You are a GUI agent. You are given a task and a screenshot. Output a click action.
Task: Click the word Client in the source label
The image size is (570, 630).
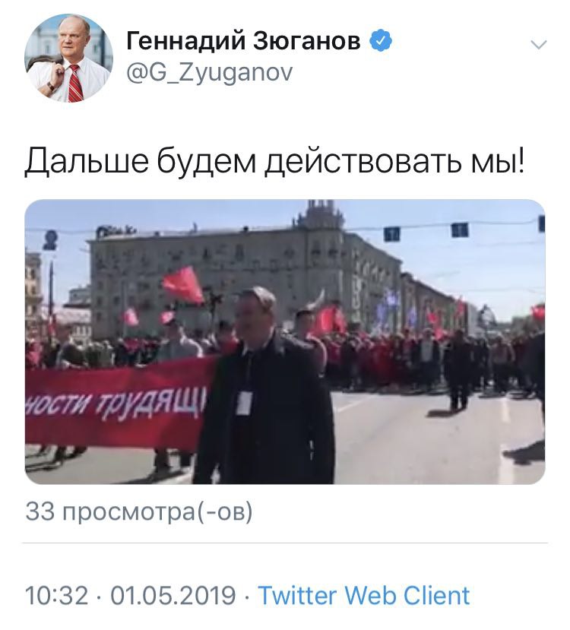click(437, 596)
